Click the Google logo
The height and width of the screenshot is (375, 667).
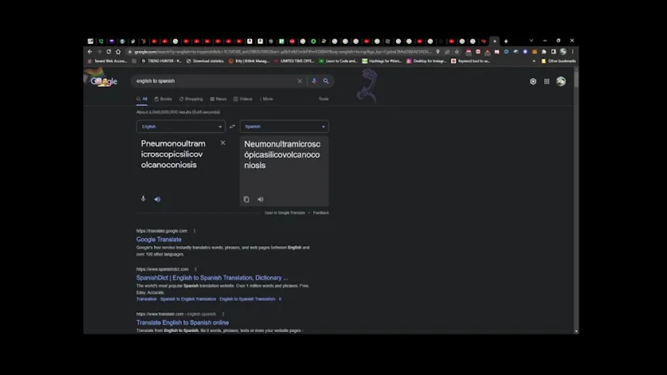(104, 81)
